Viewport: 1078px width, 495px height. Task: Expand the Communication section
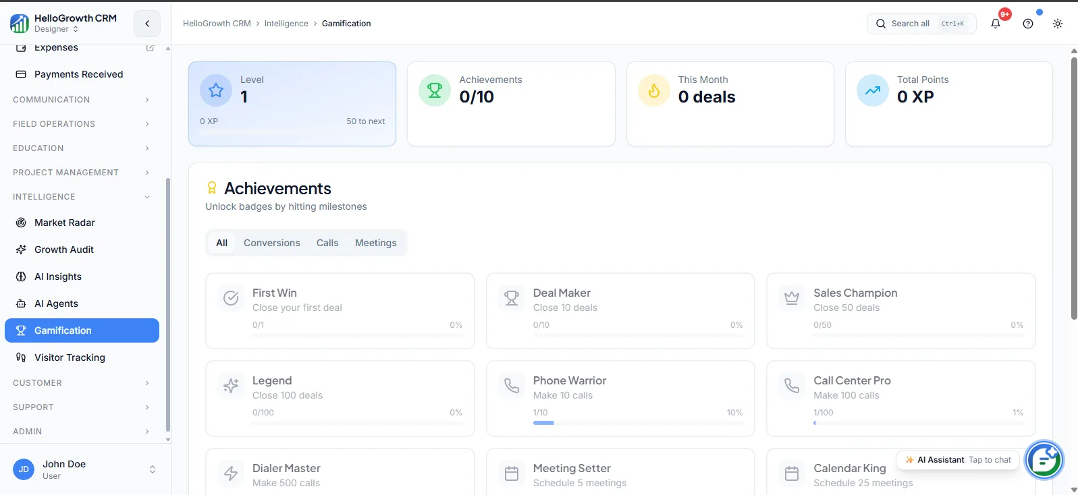coord(81,100)
